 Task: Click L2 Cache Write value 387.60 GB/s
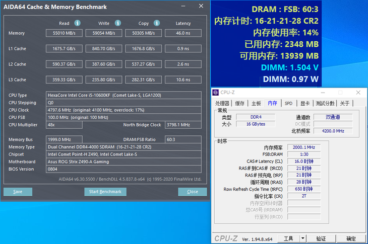coord(104,64)
